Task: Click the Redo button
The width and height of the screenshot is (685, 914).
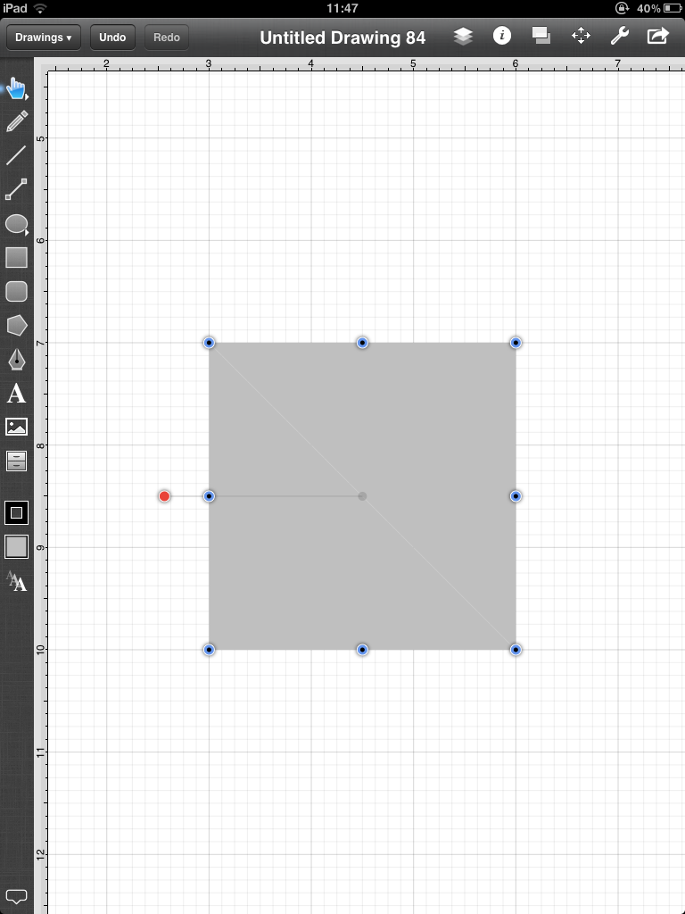Action: click(x=167, y=37)
